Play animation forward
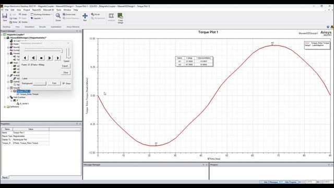334x188 pixels. [x=50, y=58]
